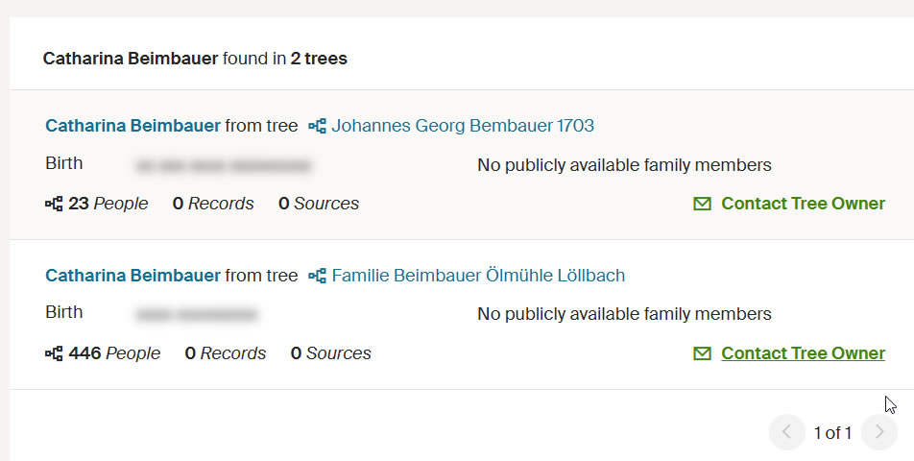The image size is (914, 461).
Task: Select 0 Records in the 446 People entry
Action: click(226, 353)
